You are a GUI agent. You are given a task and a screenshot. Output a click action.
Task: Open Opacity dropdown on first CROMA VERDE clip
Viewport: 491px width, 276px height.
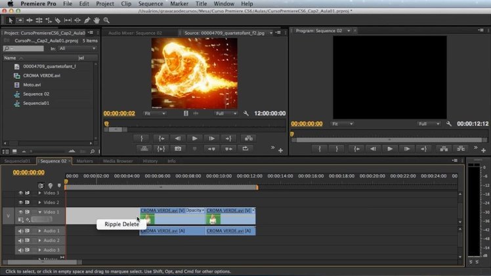click(195, 210)
